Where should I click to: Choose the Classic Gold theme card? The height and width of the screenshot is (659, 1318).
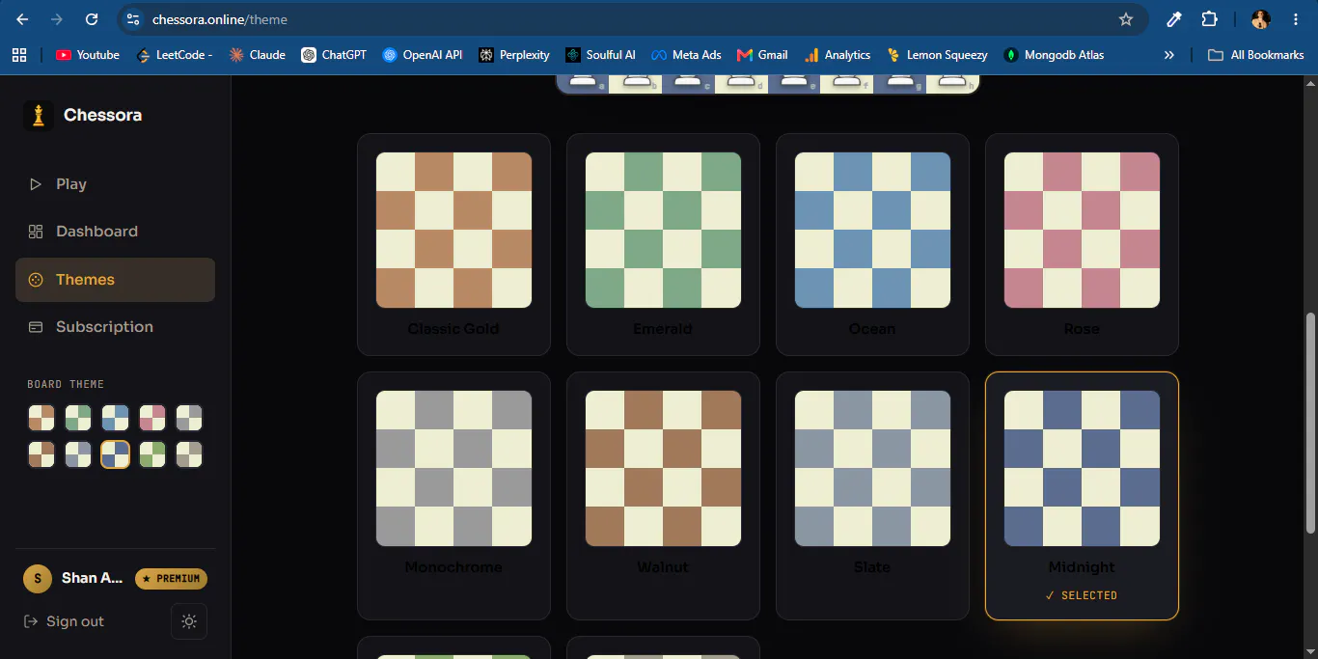pos(453,244)
